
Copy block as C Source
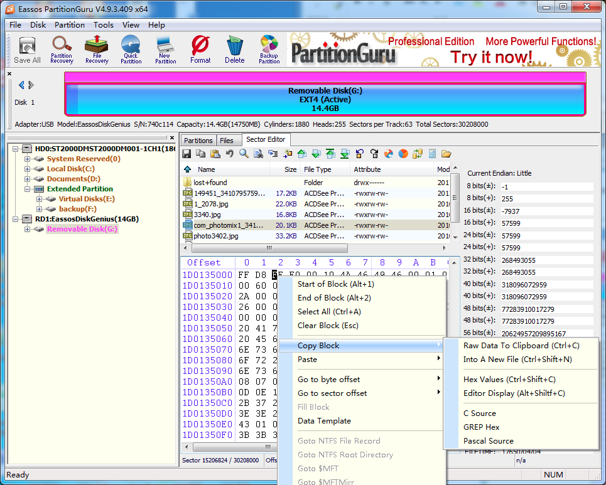point(480,413)
